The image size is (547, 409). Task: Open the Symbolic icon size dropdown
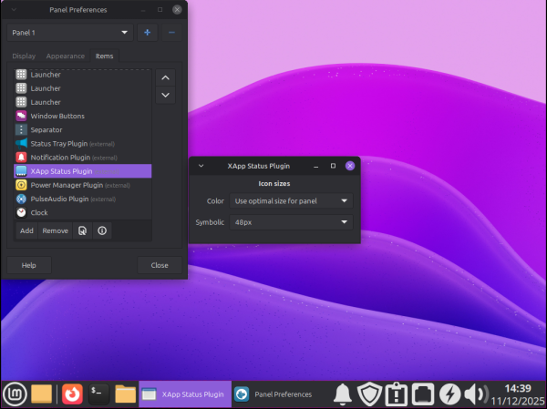(291, 222)
